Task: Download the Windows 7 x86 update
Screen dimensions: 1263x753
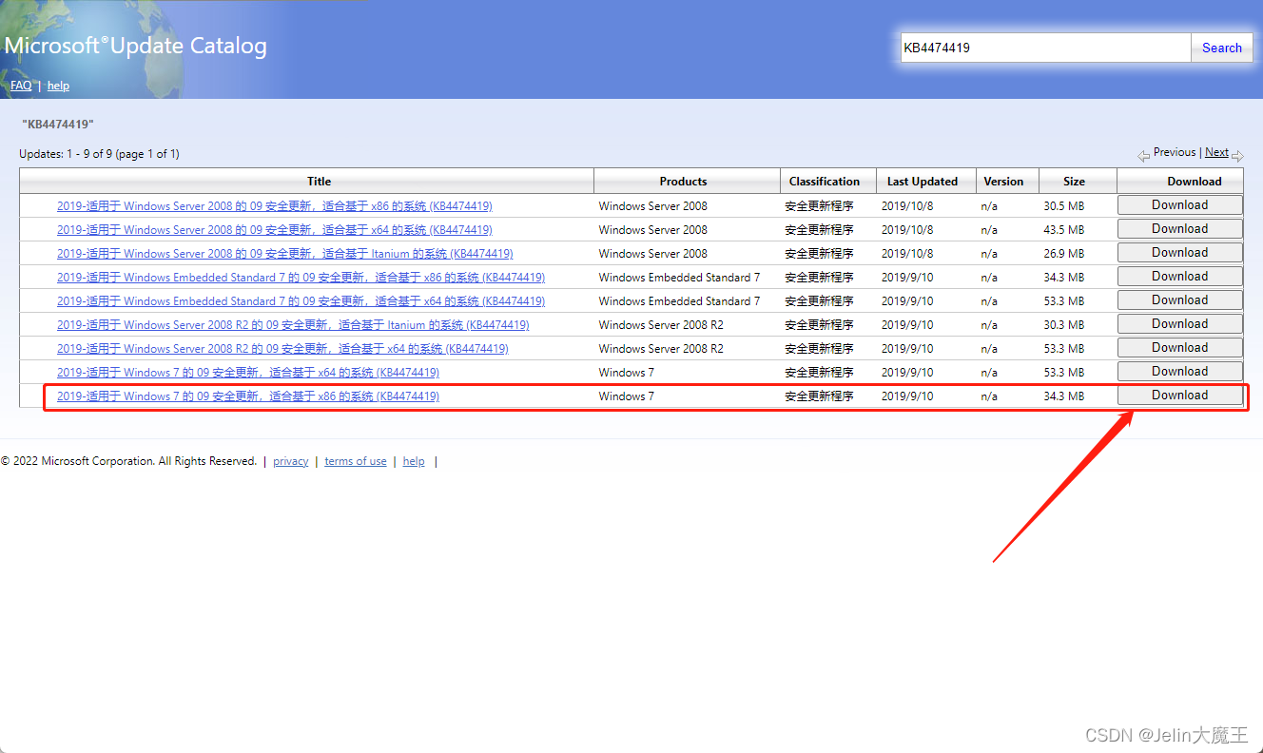Action: (1179, 396)
